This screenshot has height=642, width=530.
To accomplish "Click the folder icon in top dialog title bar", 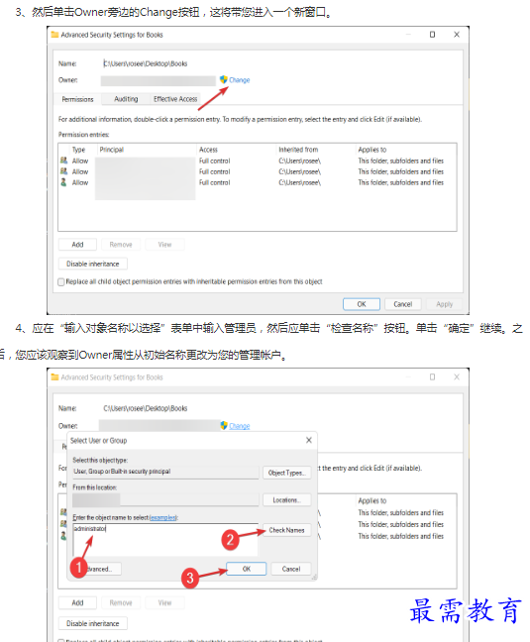I will (54, 35).
